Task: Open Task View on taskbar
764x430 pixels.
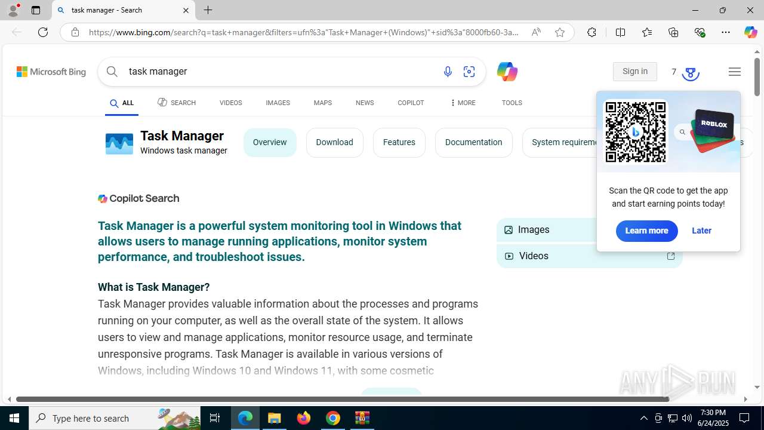Action: click(x=215, y=418)
